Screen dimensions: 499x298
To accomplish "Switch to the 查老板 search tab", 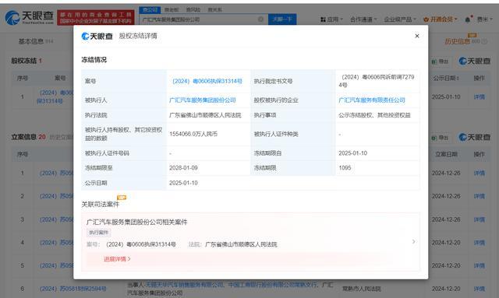I will [172, 10].
